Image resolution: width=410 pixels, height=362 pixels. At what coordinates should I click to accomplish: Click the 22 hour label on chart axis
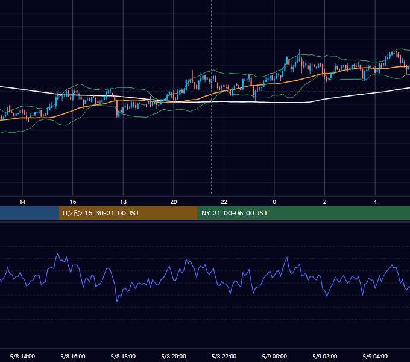(224, 202)
